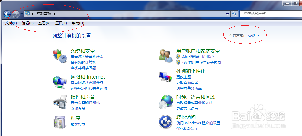
Task: Click the 硬件和声音 printer icon
Action: tap(60, 102)
